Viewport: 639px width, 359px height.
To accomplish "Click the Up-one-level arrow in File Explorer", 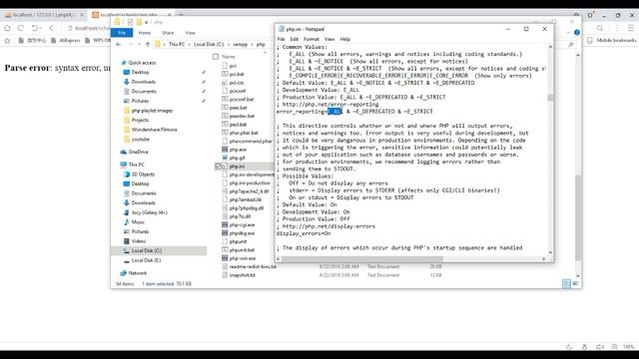I will [x=148, y=44].
